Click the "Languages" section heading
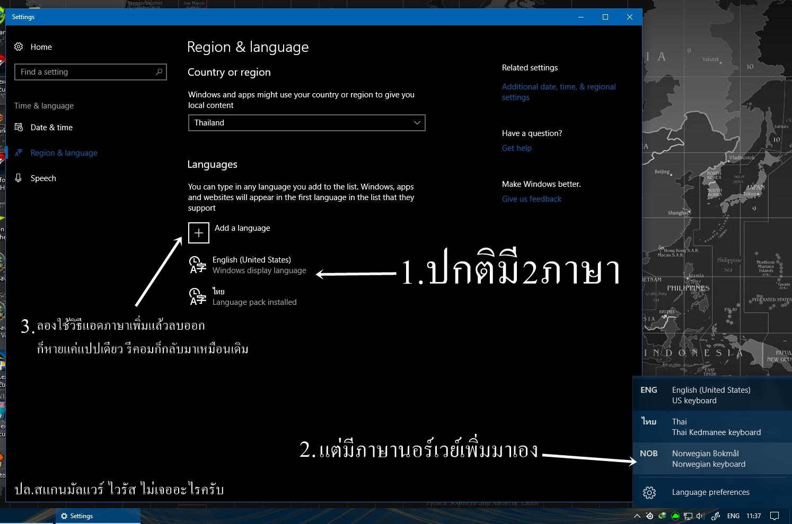Image resolution: width=792 pixels, height=524 pixels. pyautogui.click(x=212, y=165)
